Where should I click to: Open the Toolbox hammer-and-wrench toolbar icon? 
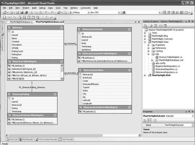[x=177, y=12]
